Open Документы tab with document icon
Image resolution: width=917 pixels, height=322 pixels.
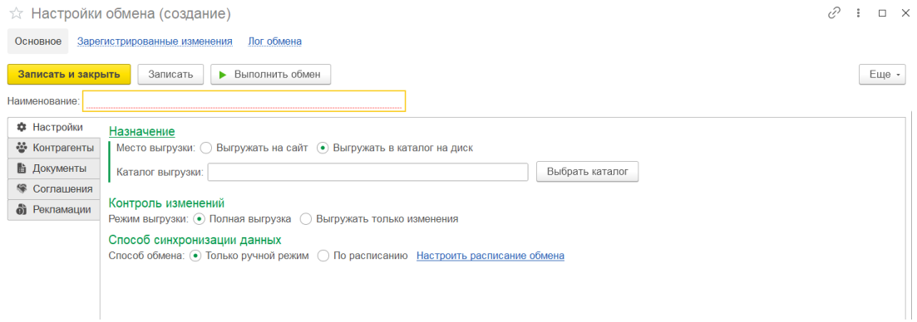54,168
